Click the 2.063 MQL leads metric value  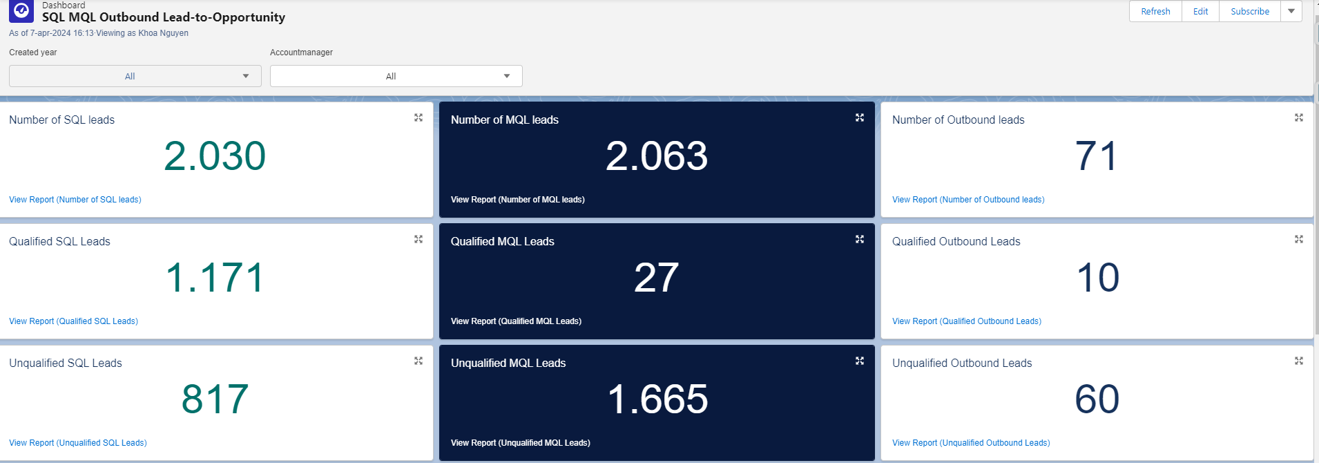656,156
